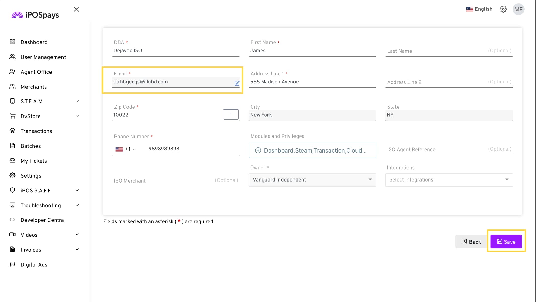The width and height of the screenshot is (536, 302).
Task: Expand the Troubleshooting submenu
Action: [77, 205]
